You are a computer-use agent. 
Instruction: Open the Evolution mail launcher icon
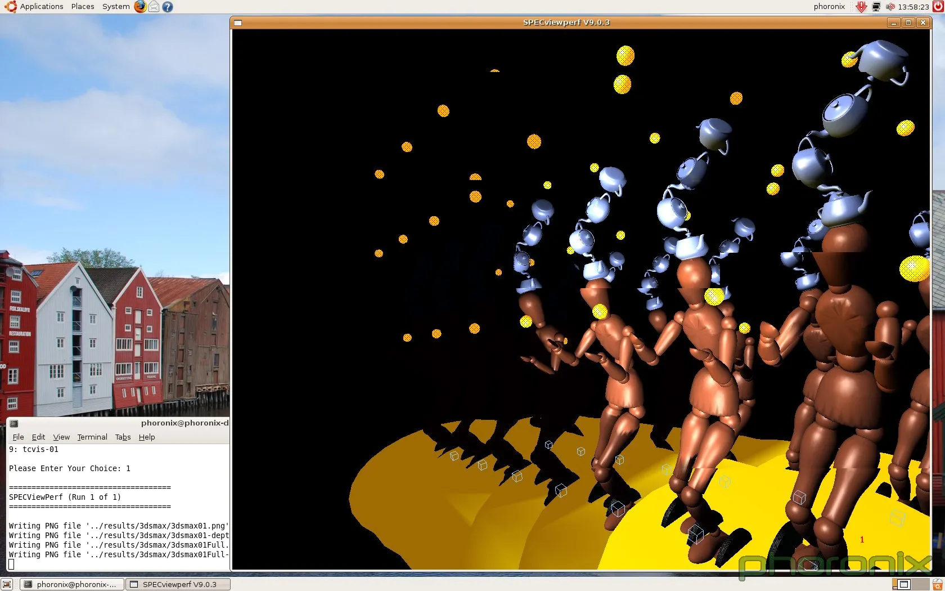pyautogui.click(x=154, y=7)
